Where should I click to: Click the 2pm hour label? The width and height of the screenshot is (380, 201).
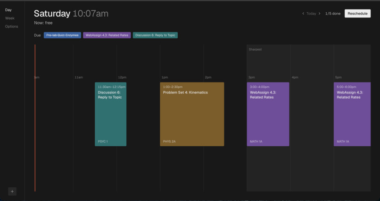coord(208,77)
